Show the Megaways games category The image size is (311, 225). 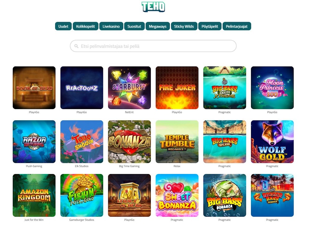pyautogui.click(x=158, y=26)
